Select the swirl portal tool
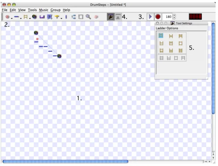The width and height of the screenshot is (218, 166). (x=34, y=17)
